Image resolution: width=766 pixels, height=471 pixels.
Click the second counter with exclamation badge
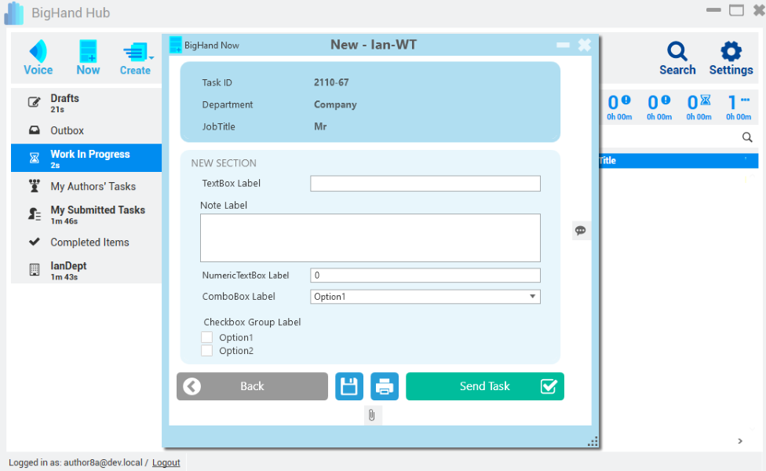tap(659, 107)
